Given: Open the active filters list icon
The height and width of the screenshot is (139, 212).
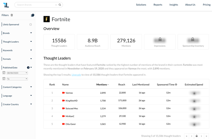Looking at the screenshot, I should [32, 15].
